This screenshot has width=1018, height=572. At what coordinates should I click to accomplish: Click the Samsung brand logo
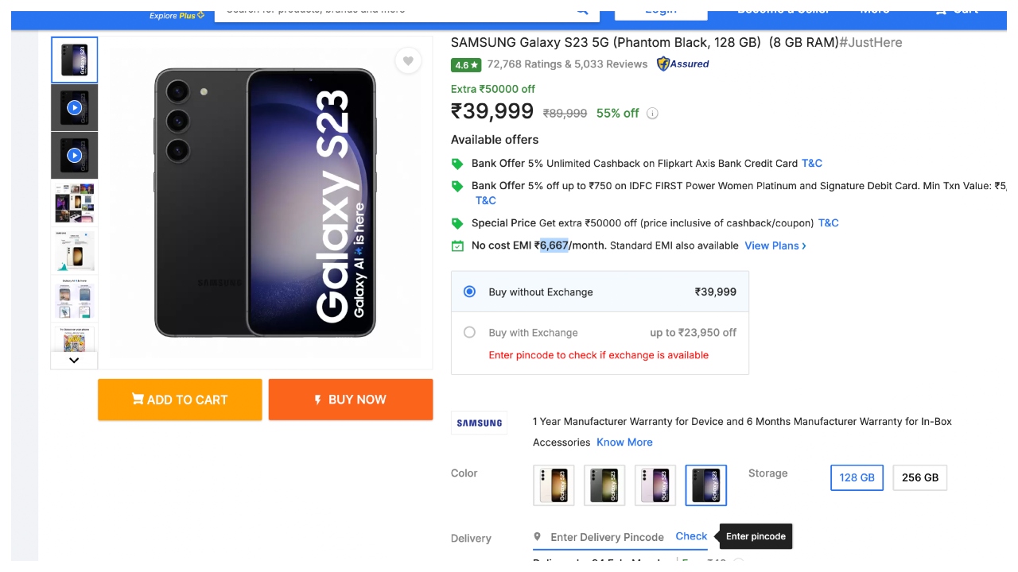click(x=479, y=423)
